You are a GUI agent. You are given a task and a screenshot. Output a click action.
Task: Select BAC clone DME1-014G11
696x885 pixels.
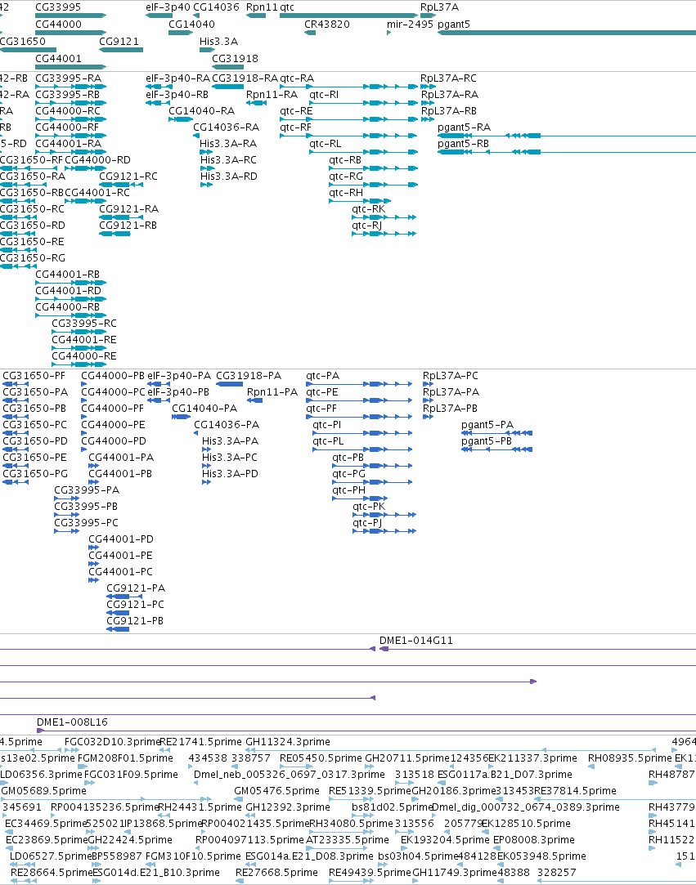point(415,641)
